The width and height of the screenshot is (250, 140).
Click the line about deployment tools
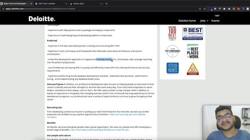click(81, 30)
